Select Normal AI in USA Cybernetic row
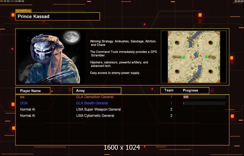This screenshot has height=156, width=244. [x=28, y=116]
